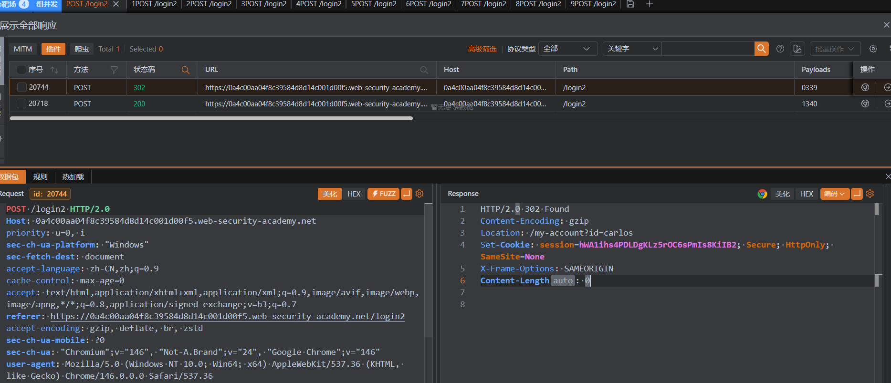Viewport: 891px width, 383px height.
Task: Toggle the select-all checkbox beside 序号
Action: 21,70
